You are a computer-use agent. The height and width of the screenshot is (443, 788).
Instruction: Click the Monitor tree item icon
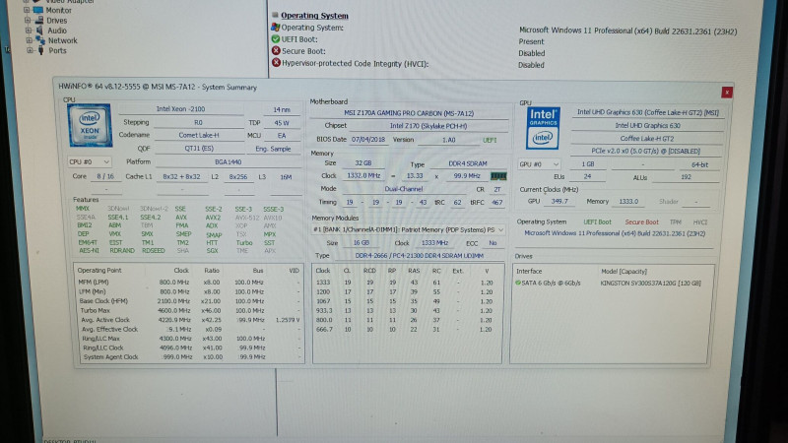(38, 10)
